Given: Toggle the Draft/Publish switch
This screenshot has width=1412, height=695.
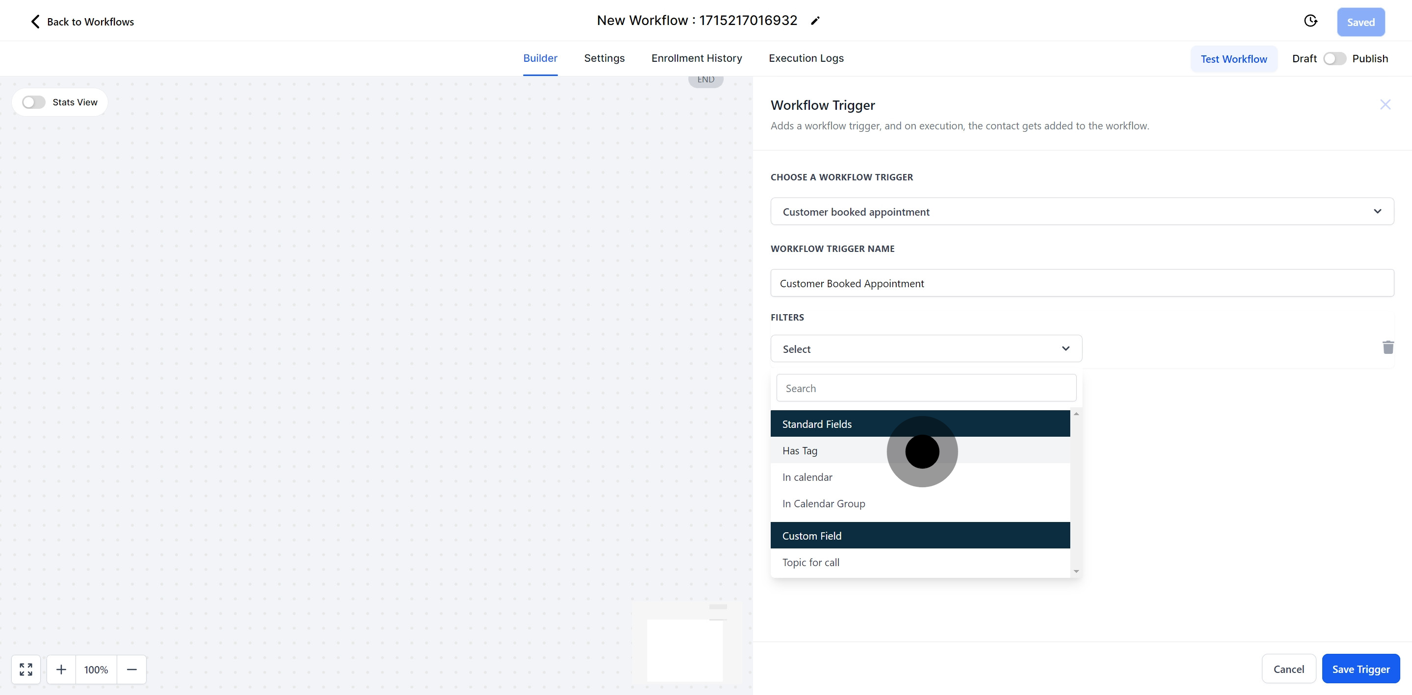Looking at the screenshot, I should (x=1334, y=59).
